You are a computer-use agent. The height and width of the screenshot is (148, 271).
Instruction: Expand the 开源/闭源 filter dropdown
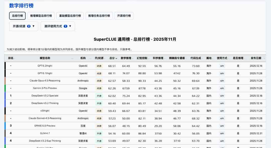click(24, 26)
